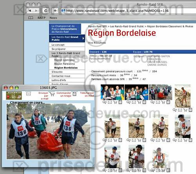
Task: Zoom the night group photo with peace sign
Action: [105, 102]
